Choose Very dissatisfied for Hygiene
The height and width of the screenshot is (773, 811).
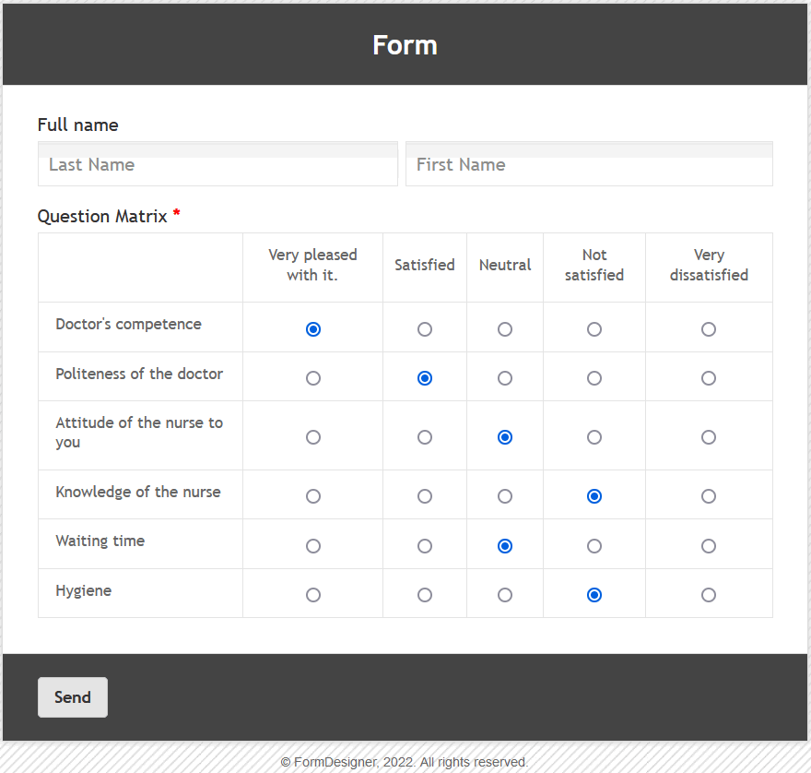[709, 595]
